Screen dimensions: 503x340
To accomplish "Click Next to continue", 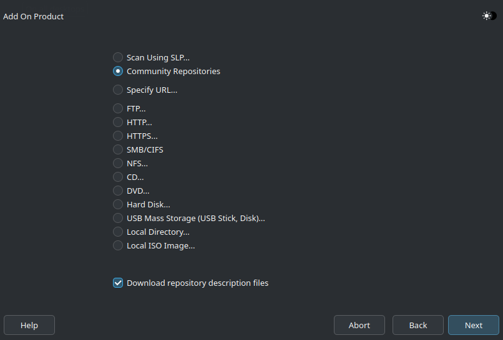I will coord(474,325).
